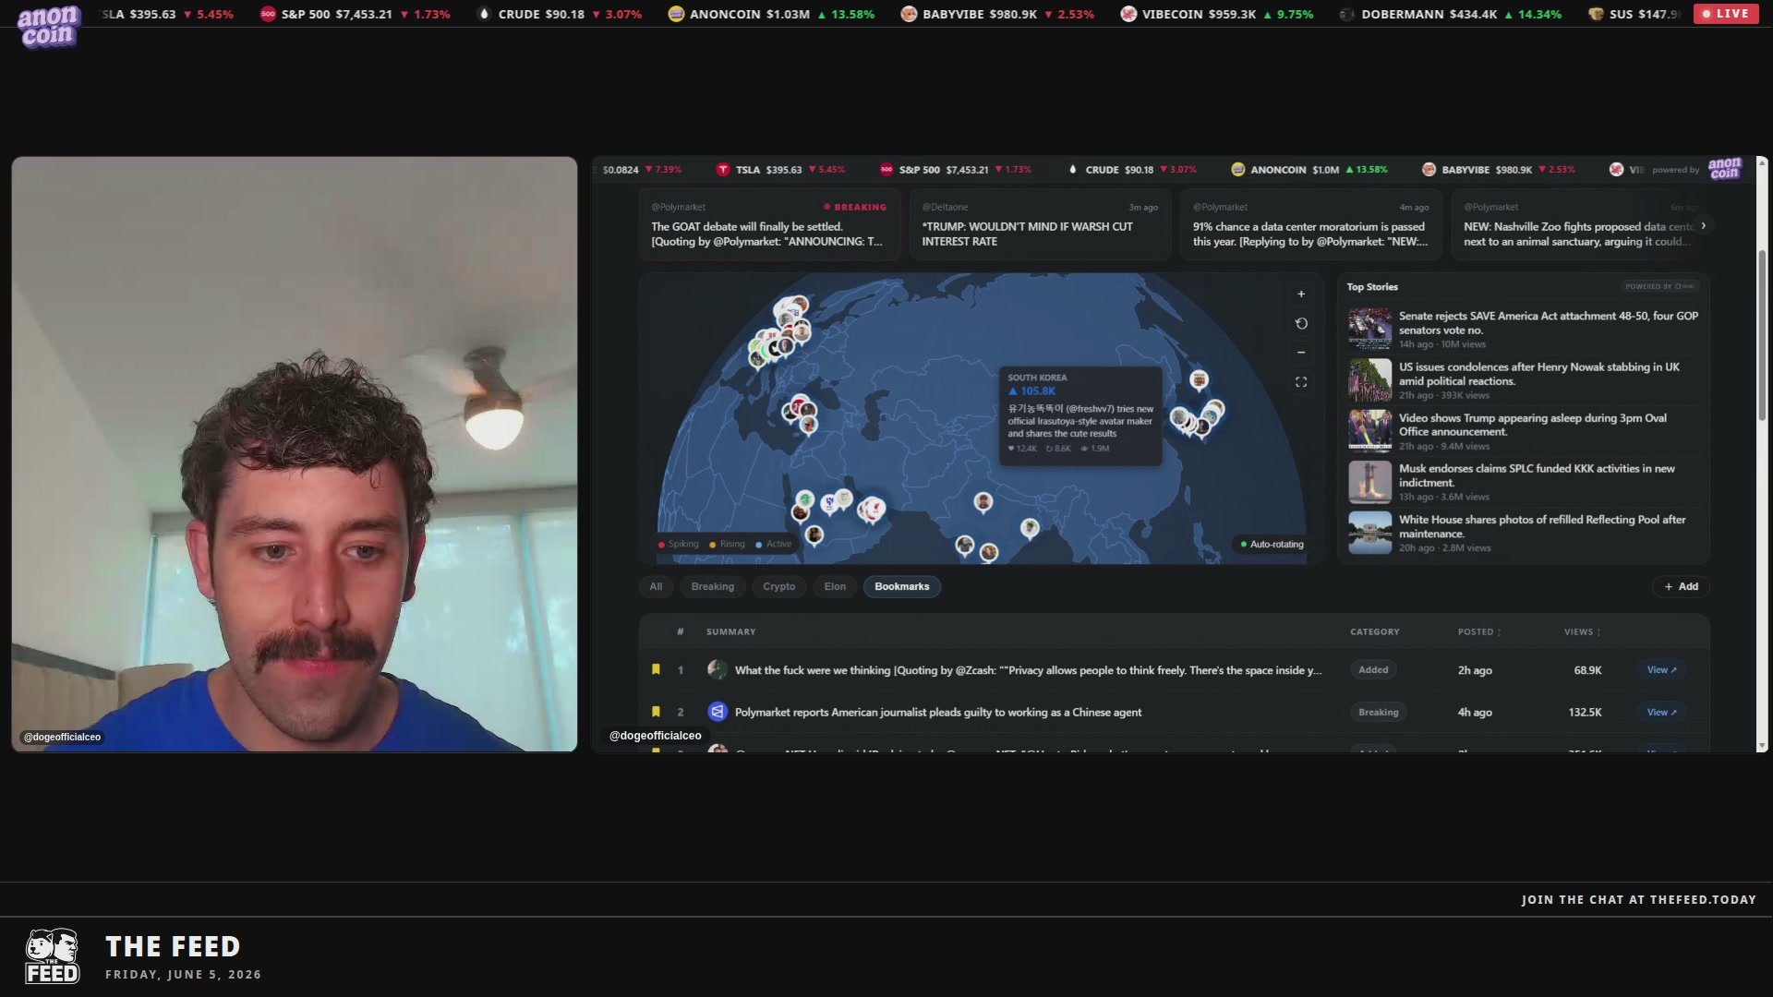The width and height of the screenshot is (1773, 997).
Task: Expand the globe map to fullscreen
Action: click(x=1301, y=382)
